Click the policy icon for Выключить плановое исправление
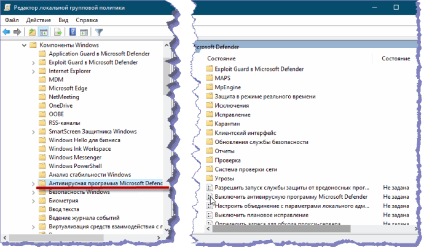Screen dimensions: 424x248 point(210,215)
